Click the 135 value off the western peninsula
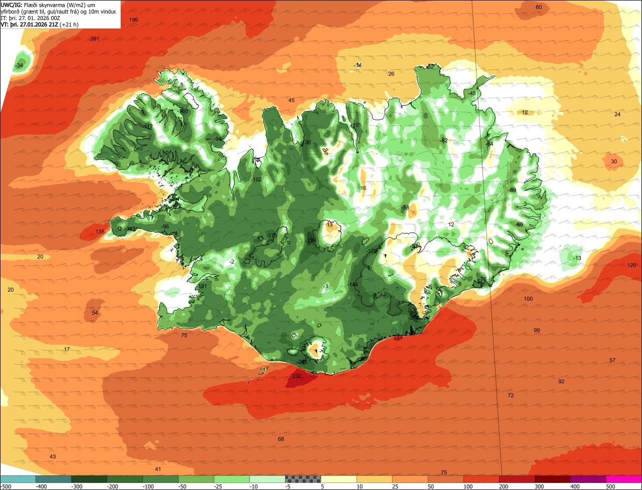 click(x=100, y=231)
